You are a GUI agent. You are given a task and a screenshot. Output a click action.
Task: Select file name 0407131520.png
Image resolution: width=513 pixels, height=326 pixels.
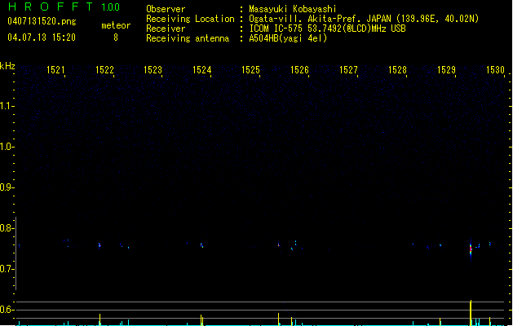(42, 21)
